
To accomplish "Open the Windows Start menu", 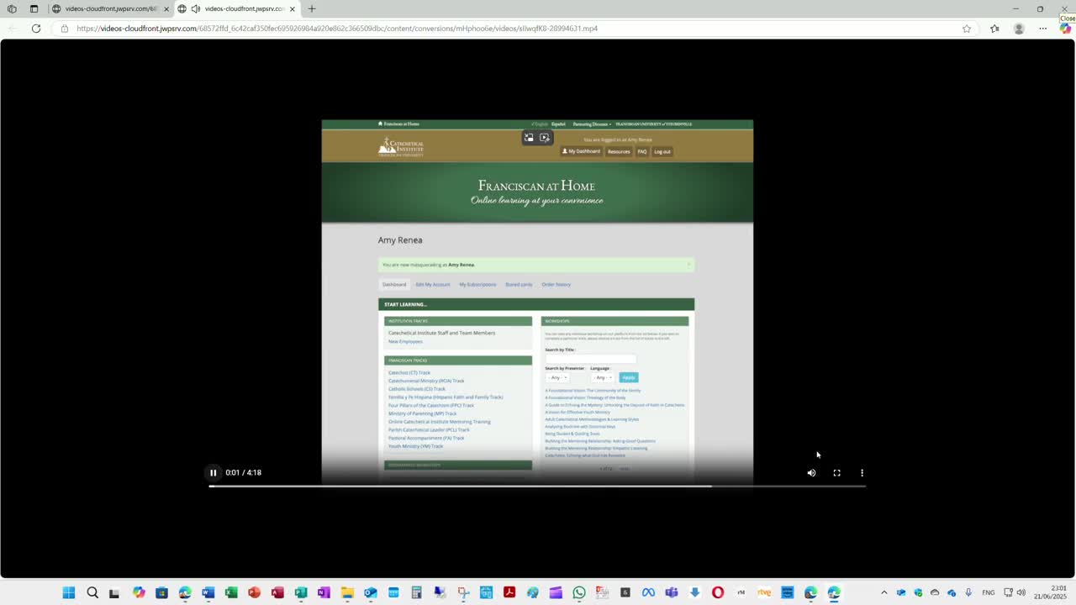I will click(x=69, y=592).
